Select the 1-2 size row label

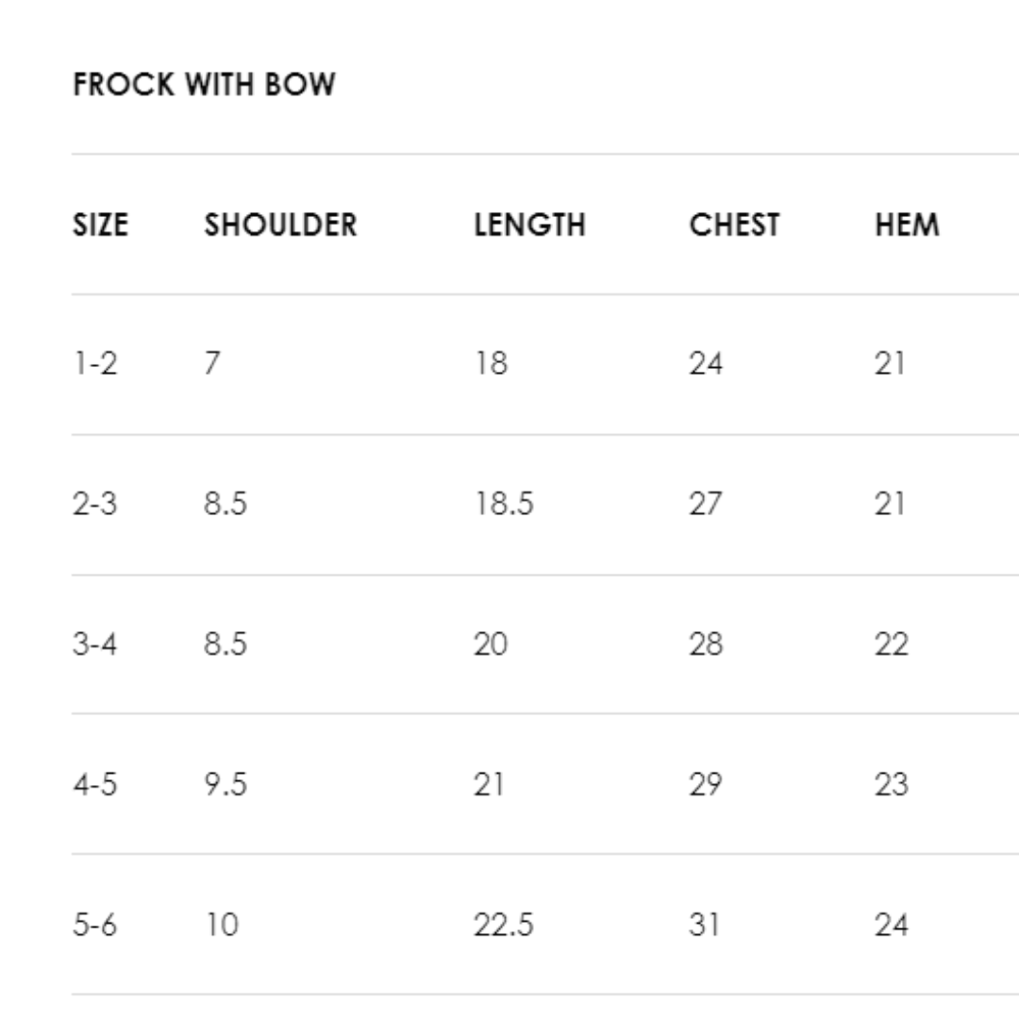point(95,363)
